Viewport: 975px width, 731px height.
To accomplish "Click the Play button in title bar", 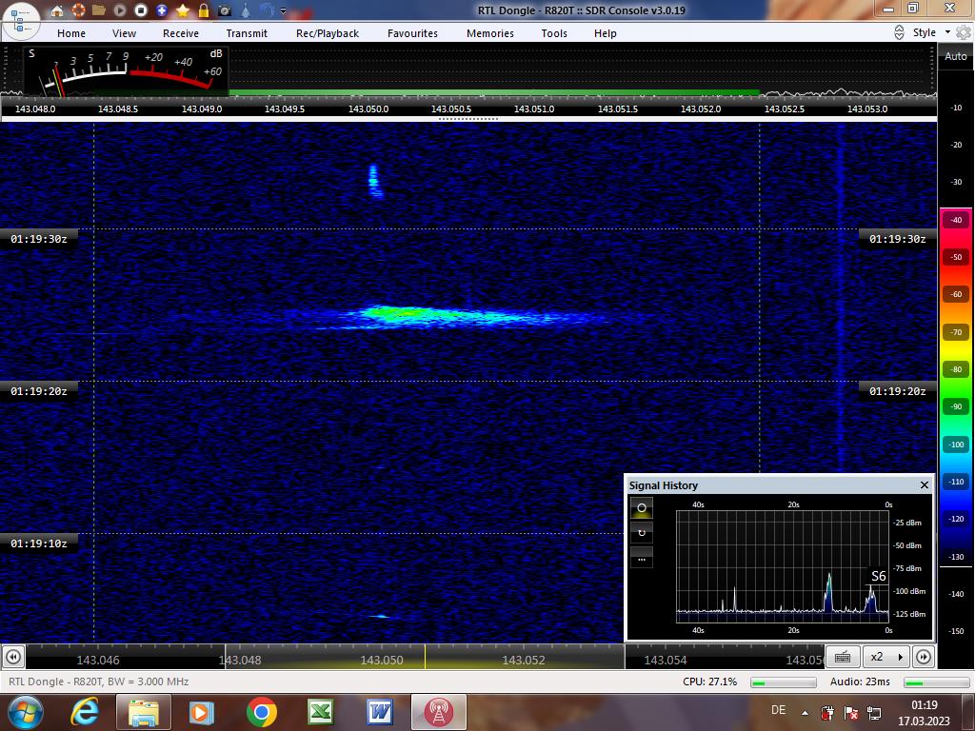I will pyautogui.click(x=120, y=10).
